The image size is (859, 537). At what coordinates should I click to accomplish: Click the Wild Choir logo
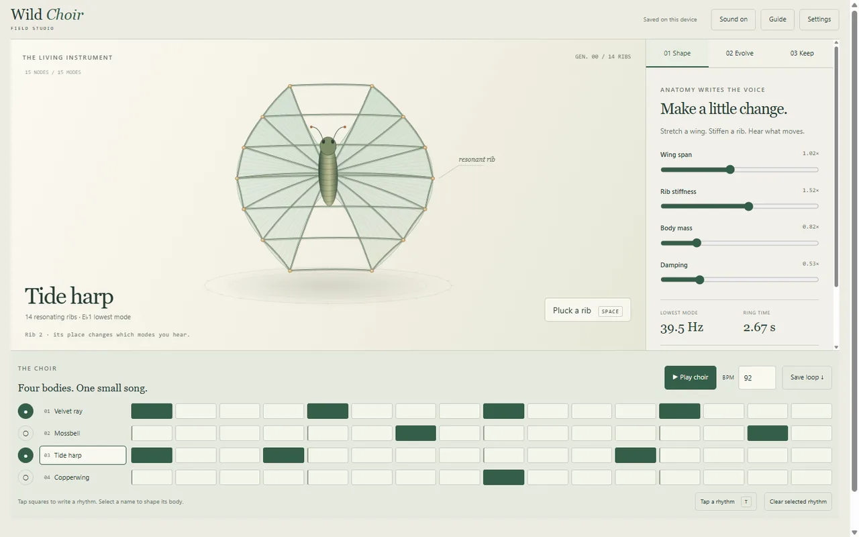47,17
